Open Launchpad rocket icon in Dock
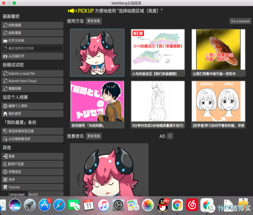This screenshot has height=215, width=253. 30,205
